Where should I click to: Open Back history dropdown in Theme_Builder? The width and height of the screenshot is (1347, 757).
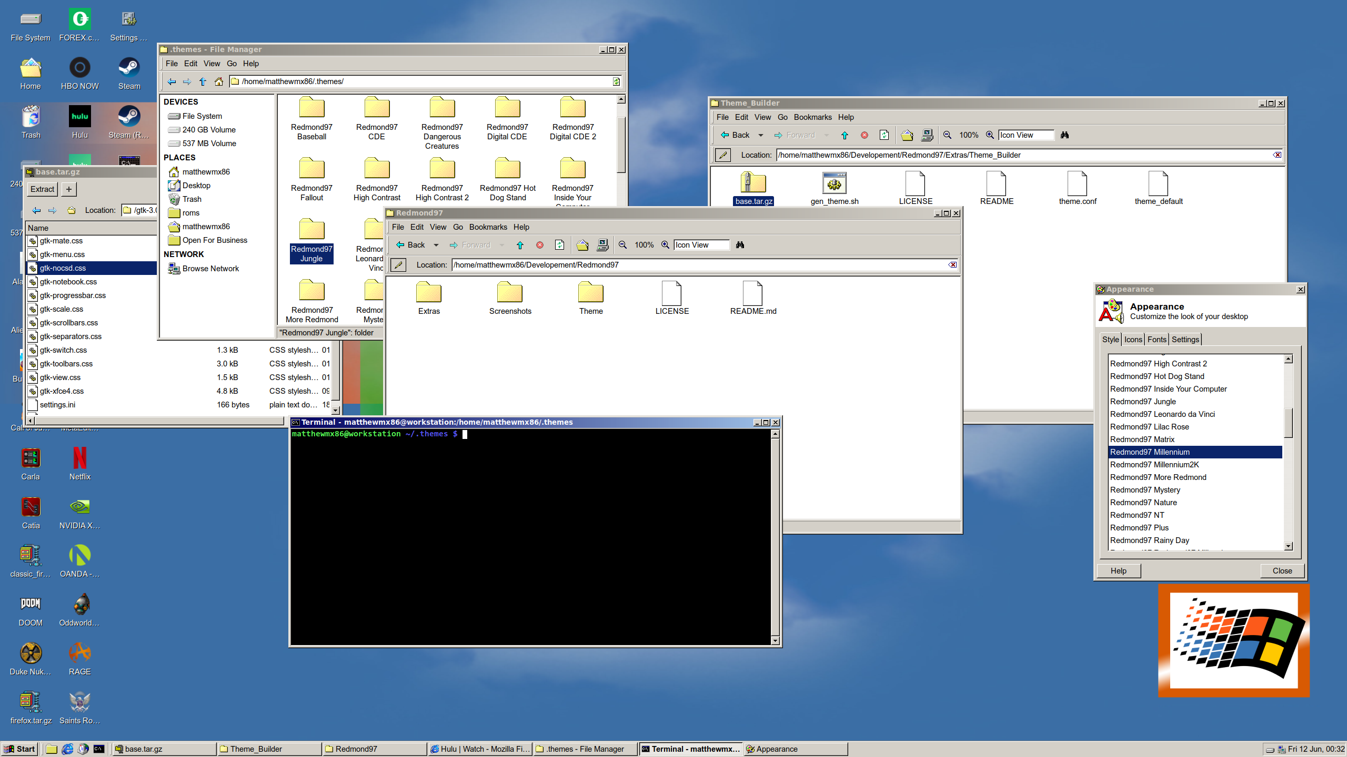pyautogui.click(x=761, y=135)
